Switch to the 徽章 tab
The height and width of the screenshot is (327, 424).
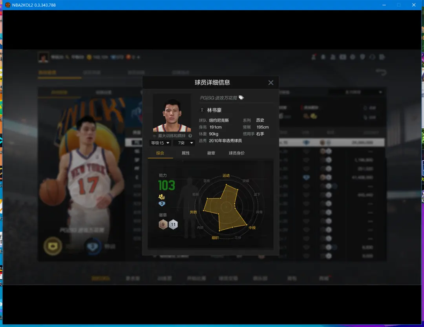click(x=211, y=153)
